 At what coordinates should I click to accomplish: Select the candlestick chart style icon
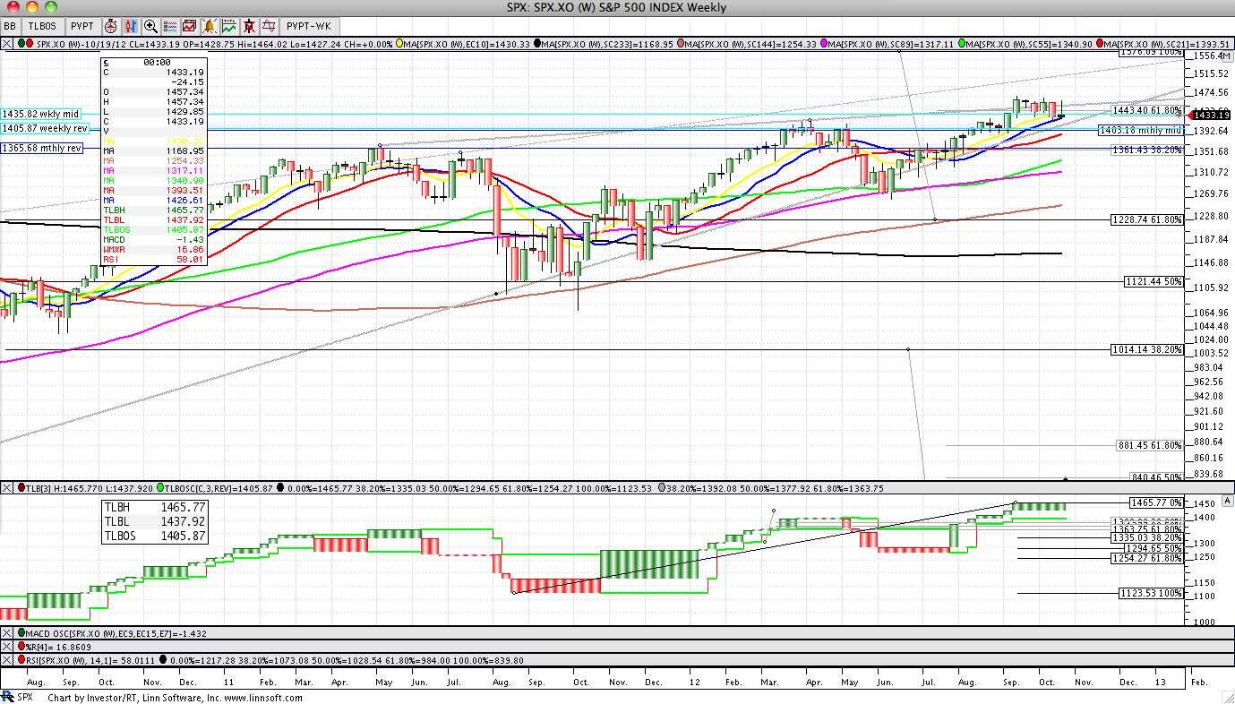[131, 26]
